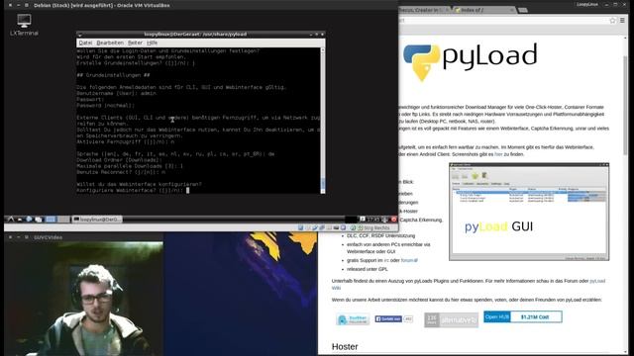Open the browser hamburger menu

[623, 20]
